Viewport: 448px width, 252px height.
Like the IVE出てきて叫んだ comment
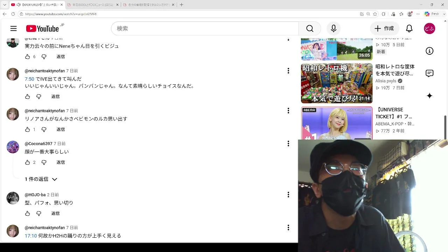pyautogui.click(x=28, y=97)
